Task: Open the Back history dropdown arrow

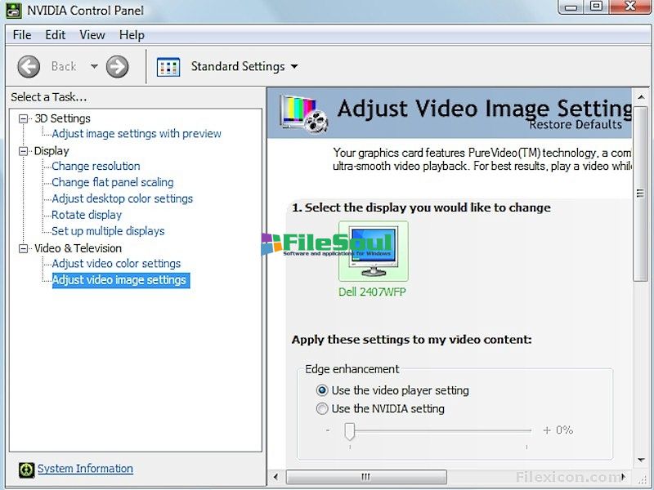Action: pos(94,66)
